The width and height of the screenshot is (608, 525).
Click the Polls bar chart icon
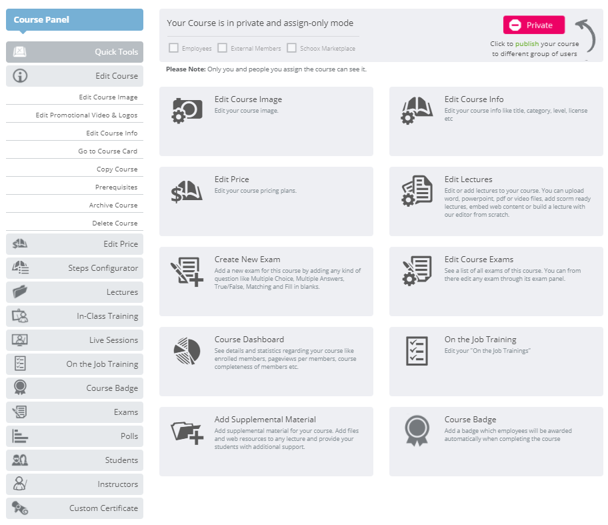pos(20,436)
